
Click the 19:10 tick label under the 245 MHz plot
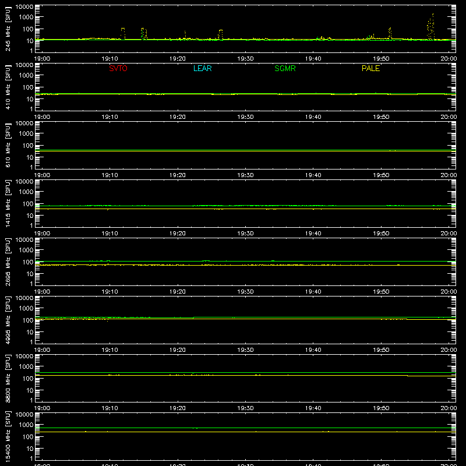point(110,59)
